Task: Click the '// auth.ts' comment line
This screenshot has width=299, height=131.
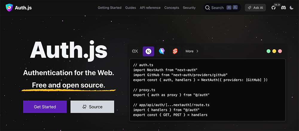Action: click(143, 65)
